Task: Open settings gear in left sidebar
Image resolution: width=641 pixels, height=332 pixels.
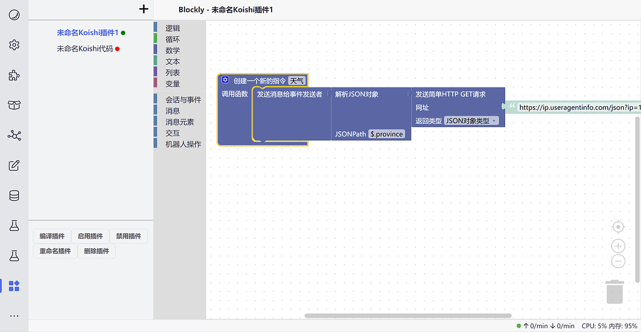Action: (x=14, y=45)
